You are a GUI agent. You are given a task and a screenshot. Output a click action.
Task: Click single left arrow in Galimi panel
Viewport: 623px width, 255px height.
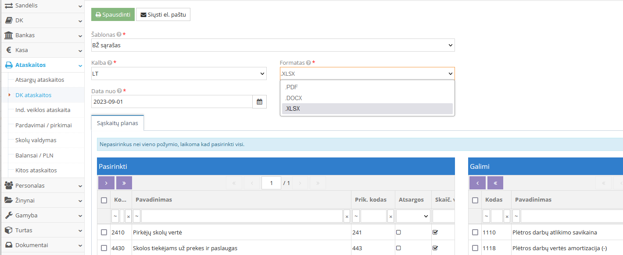pyautogui.click(x=477, y=183)
